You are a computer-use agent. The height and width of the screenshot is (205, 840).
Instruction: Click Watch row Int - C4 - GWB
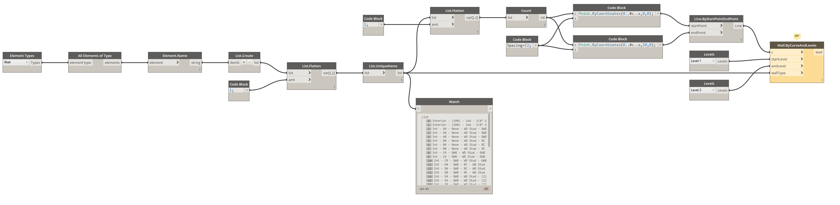tap(459, 153)
